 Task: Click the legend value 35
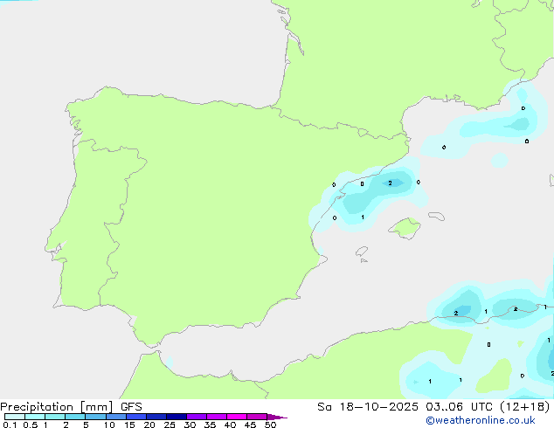pyautogui.click(x=210, y=425)
